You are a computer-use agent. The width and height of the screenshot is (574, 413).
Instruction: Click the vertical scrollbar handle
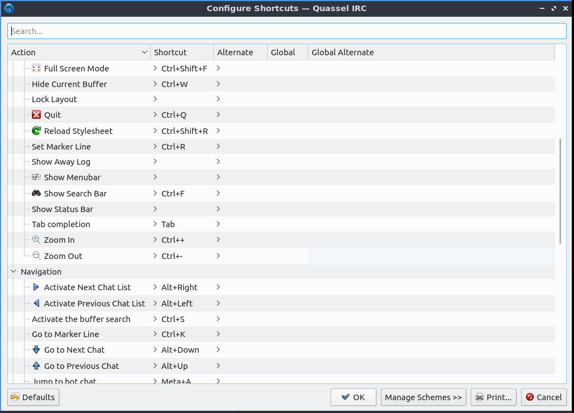(x=560, y=191)
